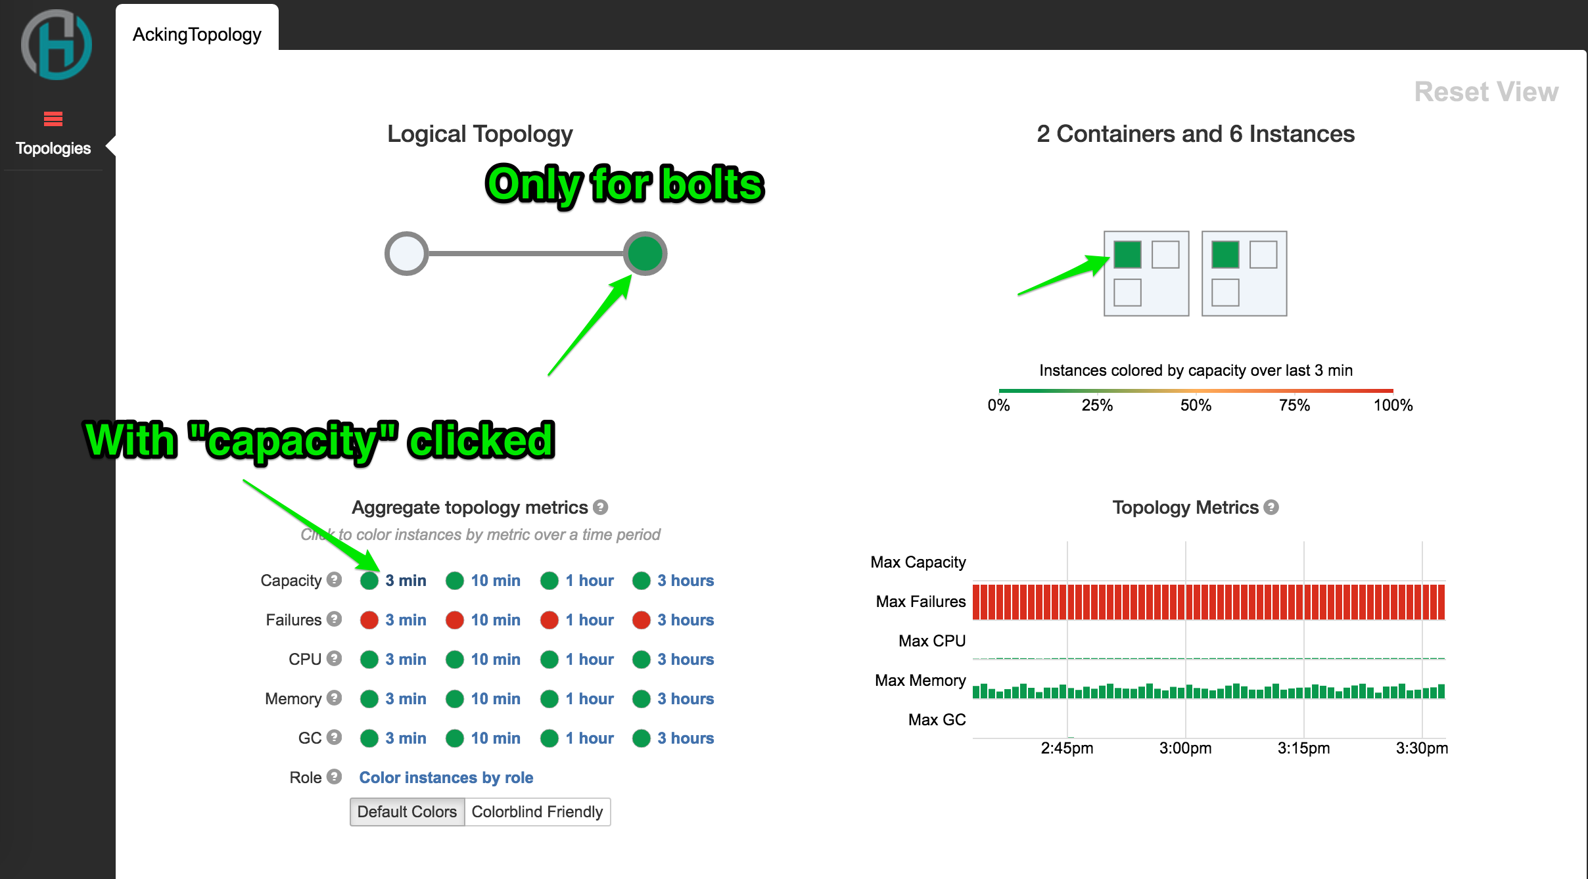Select the green bolt node
1588x879 pixels.
click(x=645, y=254)
